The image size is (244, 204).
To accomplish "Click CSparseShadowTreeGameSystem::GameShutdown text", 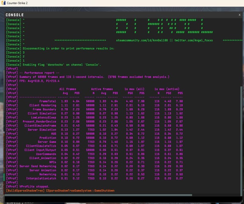I will click(x=80, y=191).
